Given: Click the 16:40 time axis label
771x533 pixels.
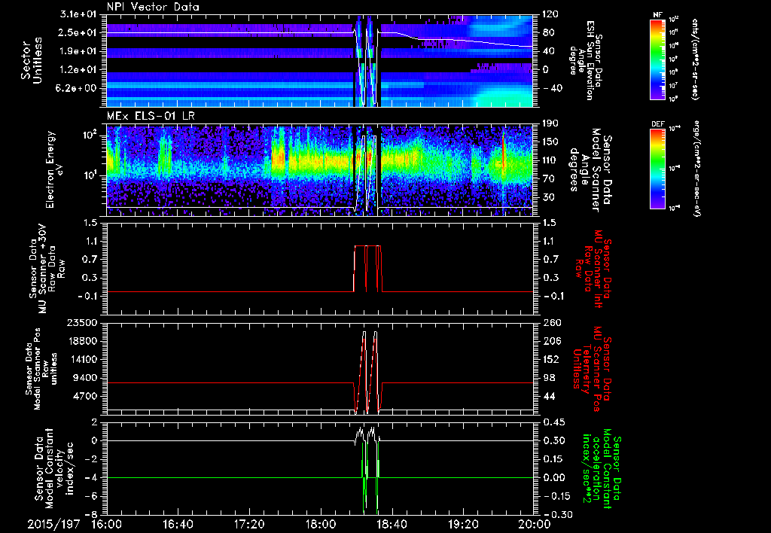Looking at the screenshot, I should coord(178,524).
